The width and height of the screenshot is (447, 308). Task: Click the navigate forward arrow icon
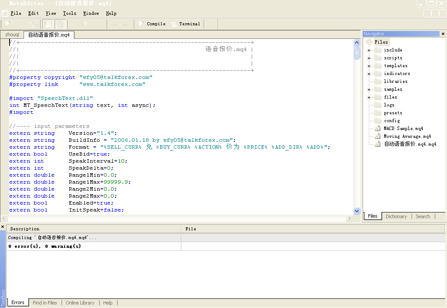coord(126,24)
